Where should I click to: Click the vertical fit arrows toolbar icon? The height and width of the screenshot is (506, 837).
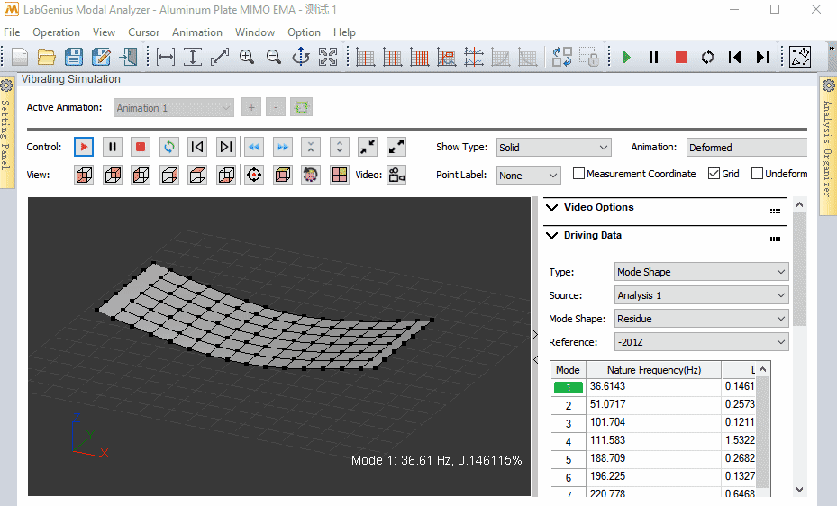pyautogui.click(x=192, y=57)
